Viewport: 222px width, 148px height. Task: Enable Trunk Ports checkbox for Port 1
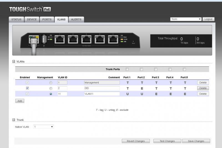pos(127,69)
